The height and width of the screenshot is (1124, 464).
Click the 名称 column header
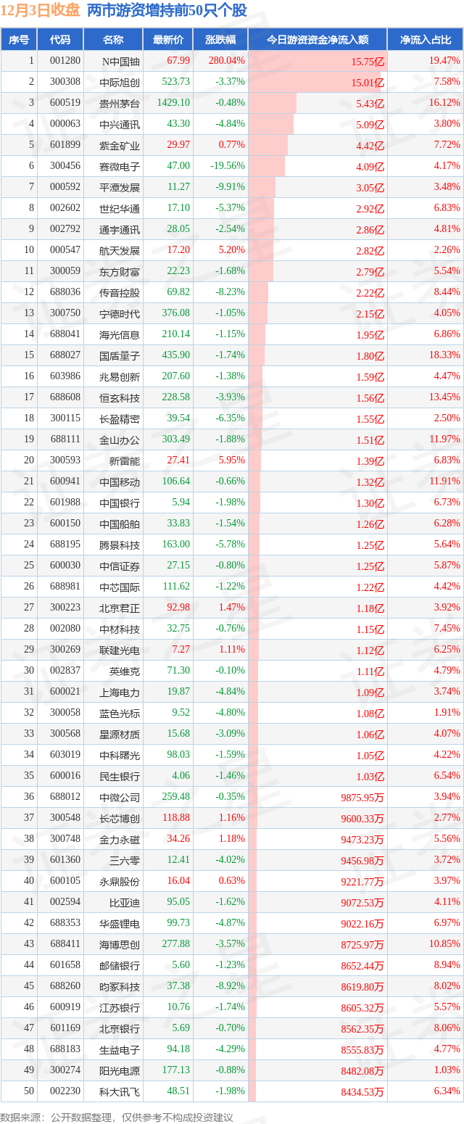(x=113, y=40)
